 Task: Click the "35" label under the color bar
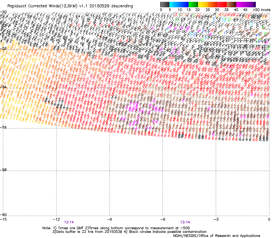click(x=226, y=10)
